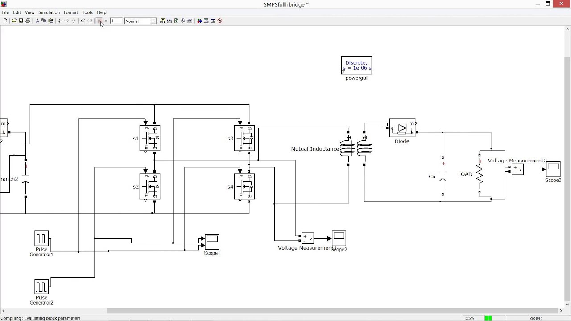This screenshot has height=321, width=571.
Task: Go up to parent system icon
Action: 74,21
